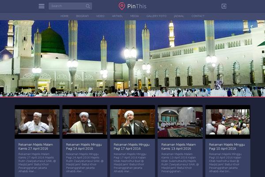265x177 pixels.
Task: Click description text under 10 April 2016 card
Action: tap(225, 162)
